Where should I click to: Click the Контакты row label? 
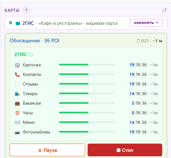(x=32, y=74)
